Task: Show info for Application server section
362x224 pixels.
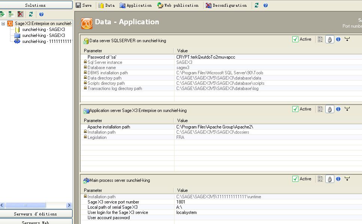Action: tap(338, 109)
